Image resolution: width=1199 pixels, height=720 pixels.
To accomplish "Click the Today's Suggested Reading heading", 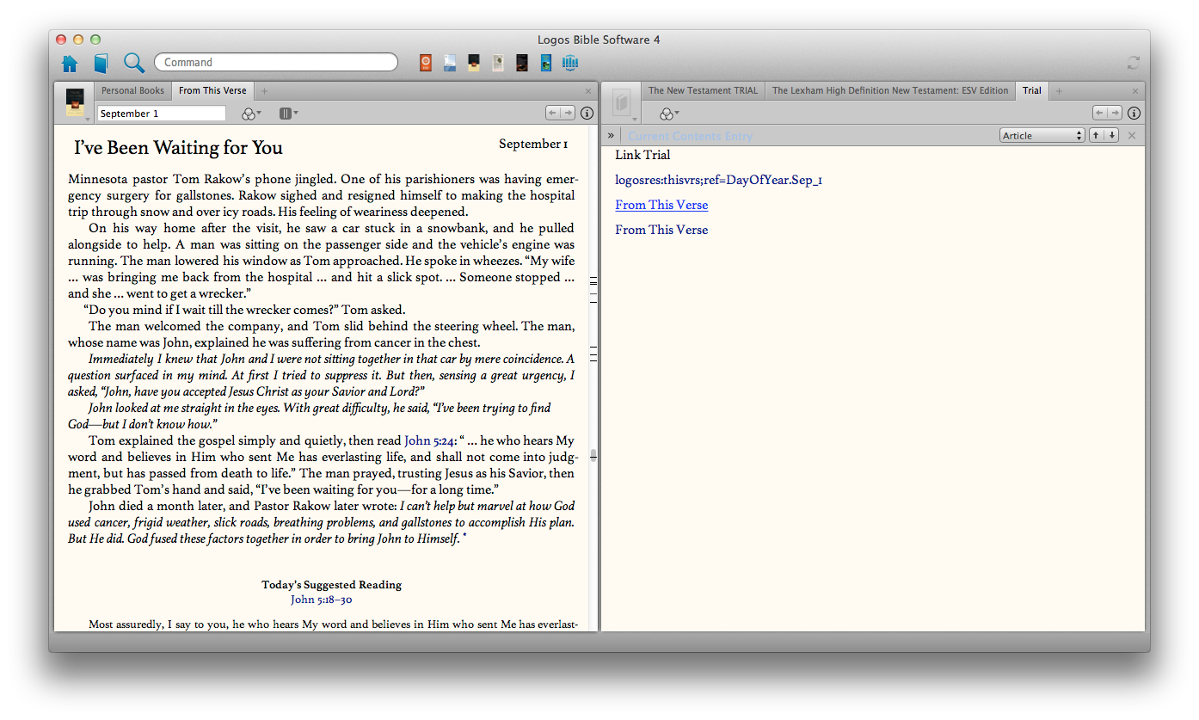I will click(x=331, y=585).
